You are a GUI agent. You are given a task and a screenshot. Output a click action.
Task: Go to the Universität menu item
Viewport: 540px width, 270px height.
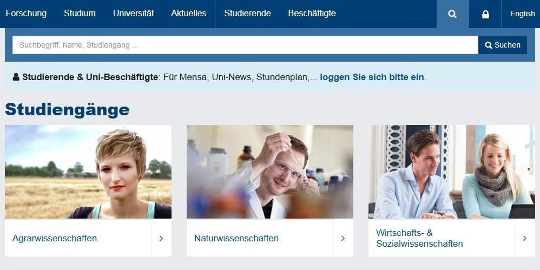coord(134,14)
